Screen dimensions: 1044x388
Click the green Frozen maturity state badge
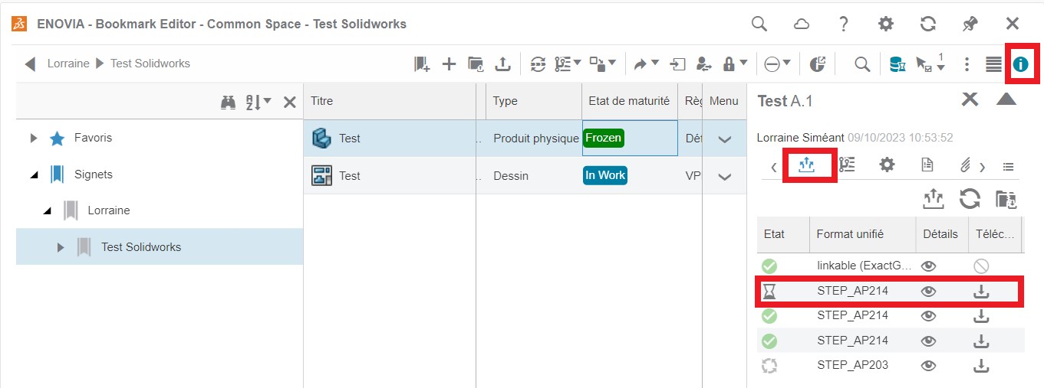click(604, 139)
